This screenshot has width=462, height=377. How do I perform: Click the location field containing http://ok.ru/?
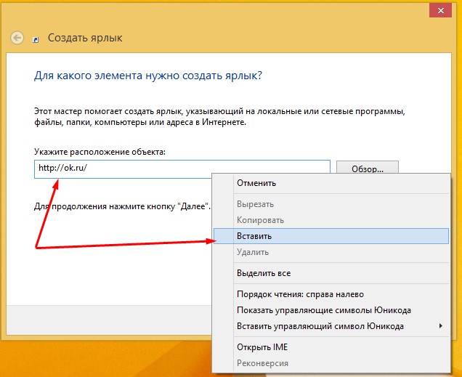pyautogui.click(x=182, y=169)
